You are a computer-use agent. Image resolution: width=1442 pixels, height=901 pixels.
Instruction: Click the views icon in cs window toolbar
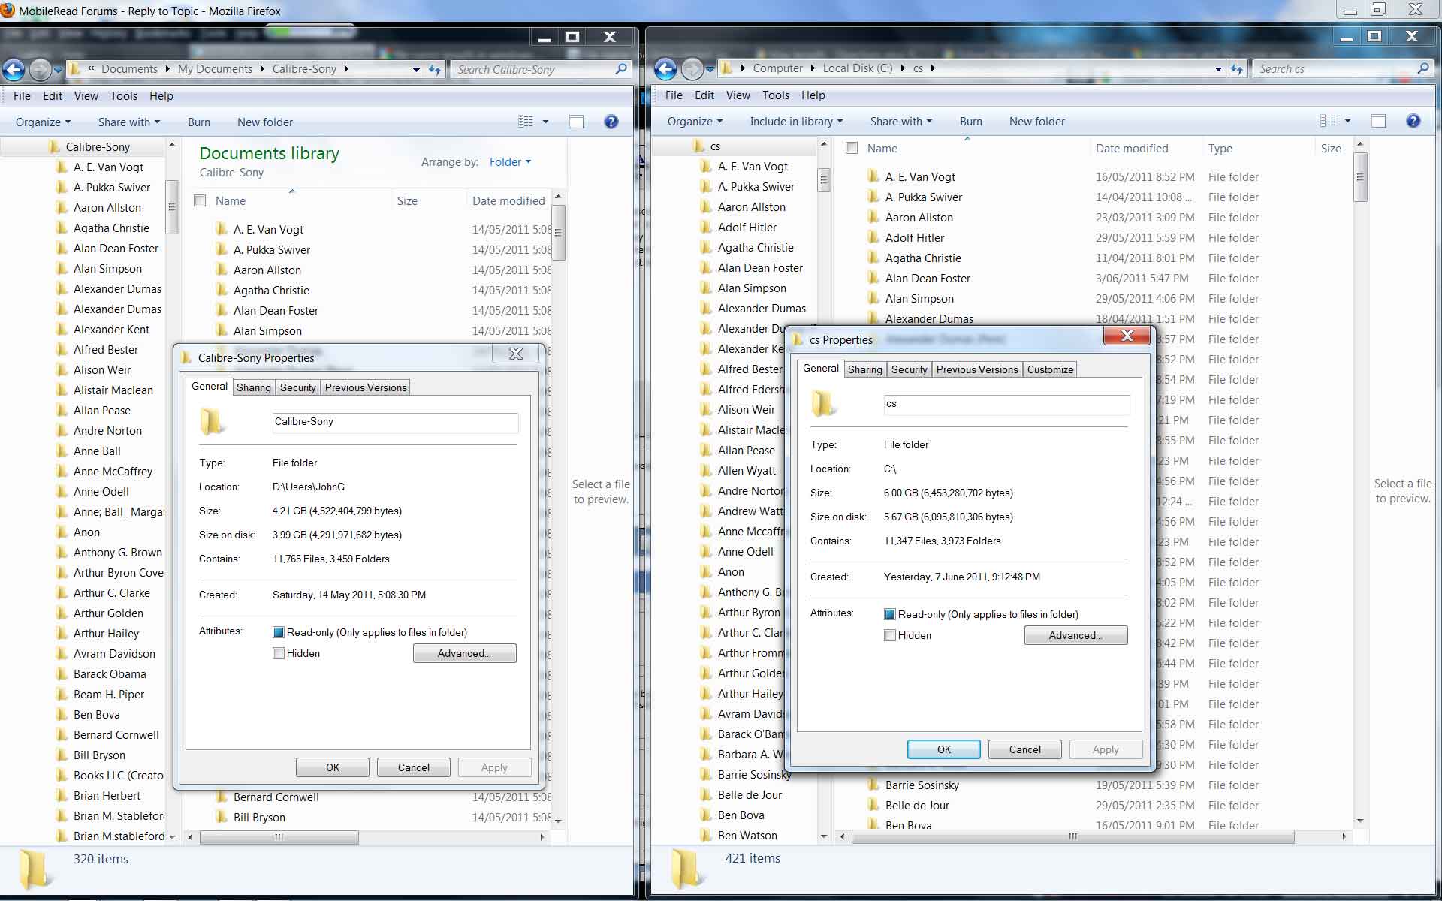click(1328, 121)
